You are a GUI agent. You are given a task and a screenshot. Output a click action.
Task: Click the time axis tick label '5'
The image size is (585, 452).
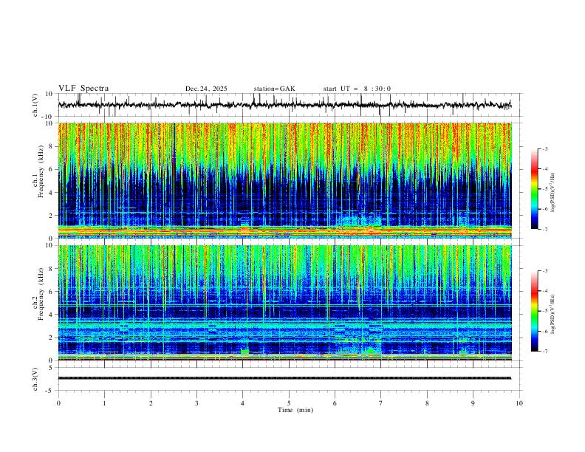pos(289,403)
